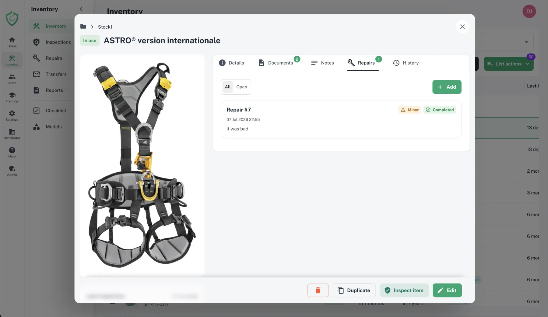548x317 pixels.
Task: Switch to the Details tab
Action: click(231, 63)
